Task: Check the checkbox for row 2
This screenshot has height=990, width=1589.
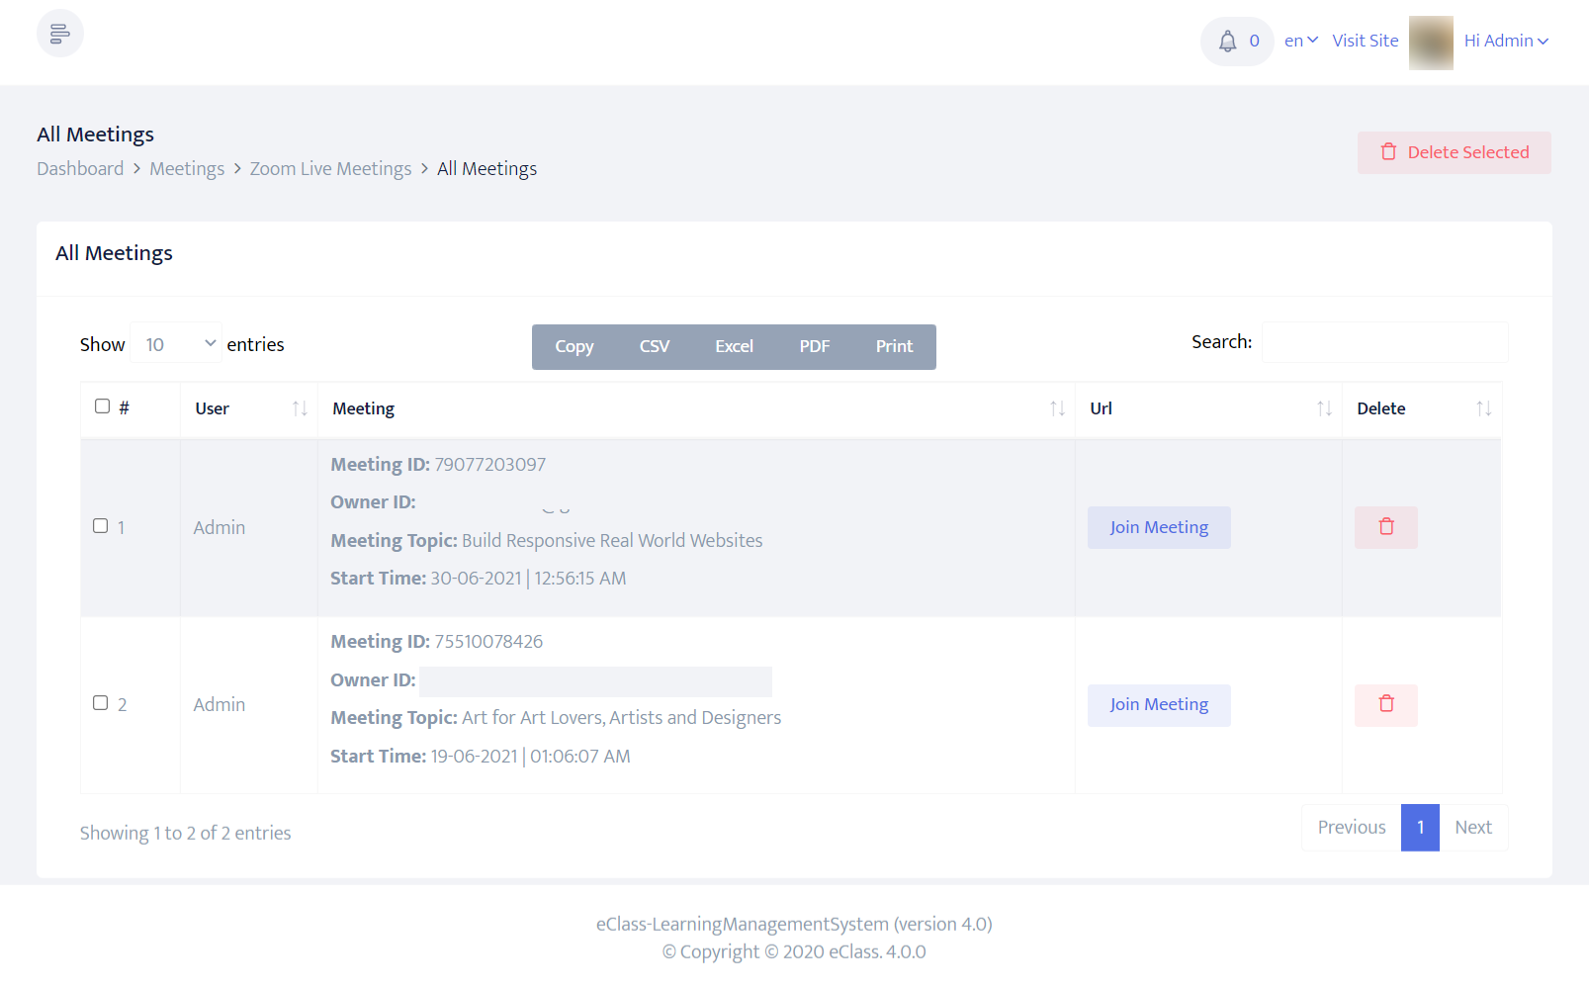Action: coord(100,702)
